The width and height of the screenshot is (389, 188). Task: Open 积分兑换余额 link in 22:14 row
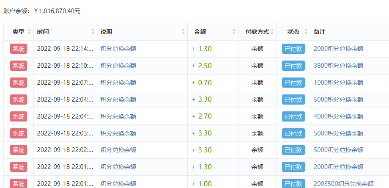click(118, 49)
